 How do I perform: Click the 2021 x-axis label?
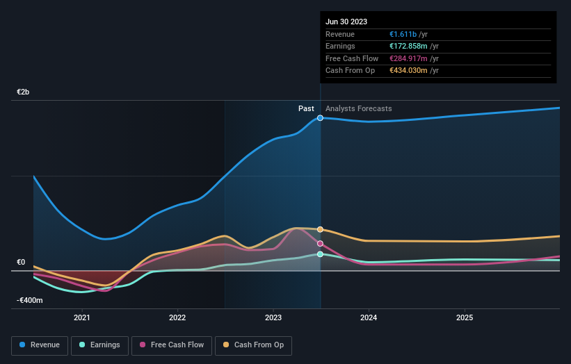(x=82, y=317)
